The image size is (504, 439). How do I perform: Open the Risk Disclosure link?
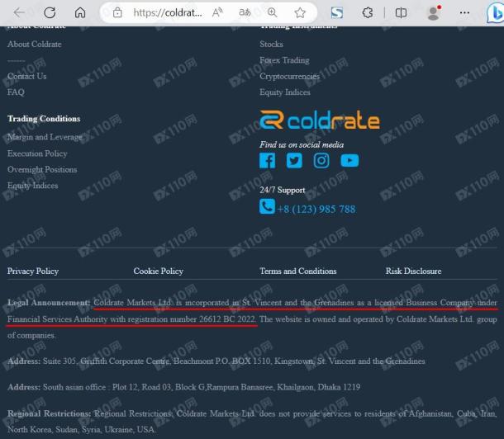coord(413,271)
